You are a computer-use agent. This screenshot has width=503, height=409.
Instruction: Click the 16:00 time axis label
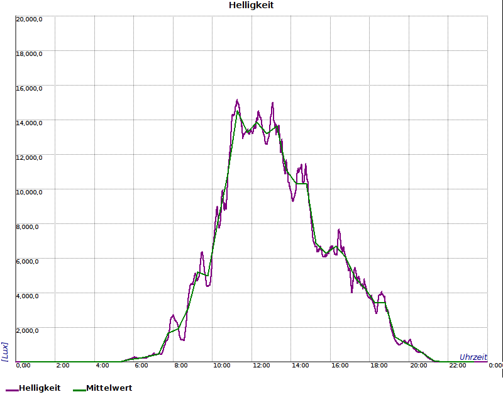(x=340, y=366)
